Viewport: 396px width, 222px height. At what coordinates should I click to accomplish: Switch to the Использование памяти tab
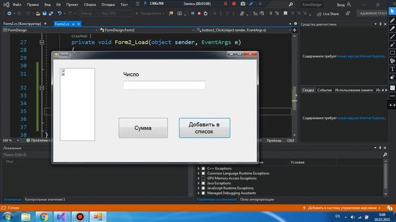tap(353, 90)
